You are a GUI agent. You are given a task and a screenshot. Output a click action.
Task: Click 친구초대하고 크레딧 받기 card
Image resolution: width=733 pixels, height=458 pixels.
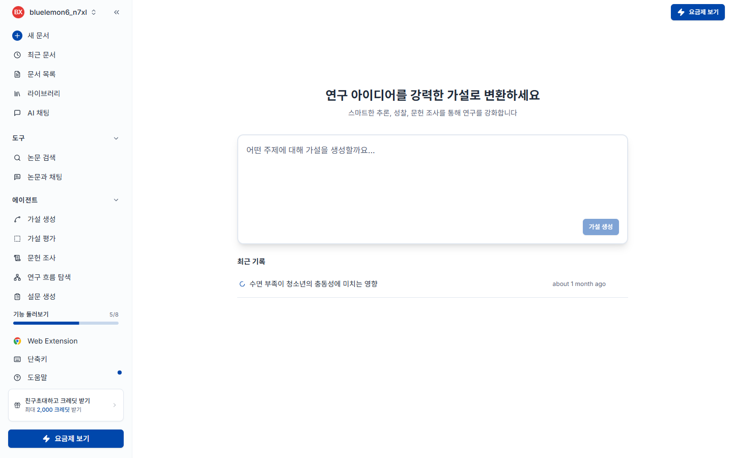tap(66, 405)
